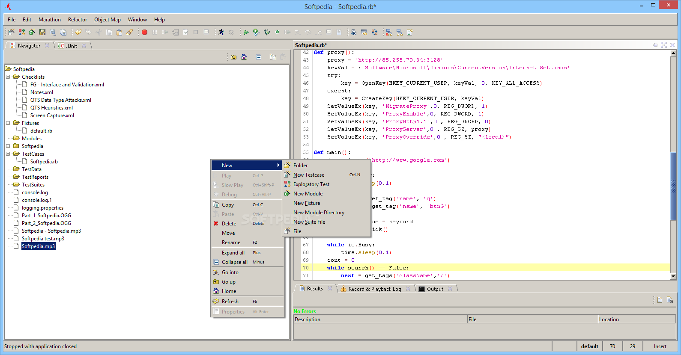This screenshot has width=681, height=355.
Task: Select Softpedia.rb in the TestCases folder
Action: point(44,162)
